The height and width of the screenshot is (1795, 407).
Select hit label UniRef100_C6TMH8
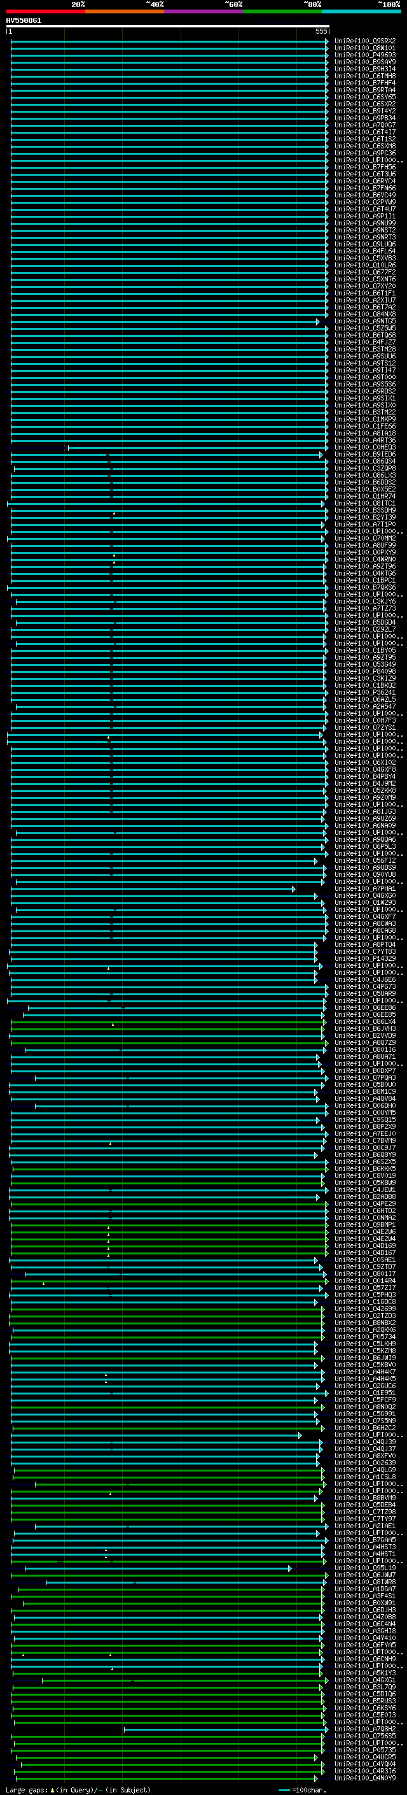coord(365,76)
